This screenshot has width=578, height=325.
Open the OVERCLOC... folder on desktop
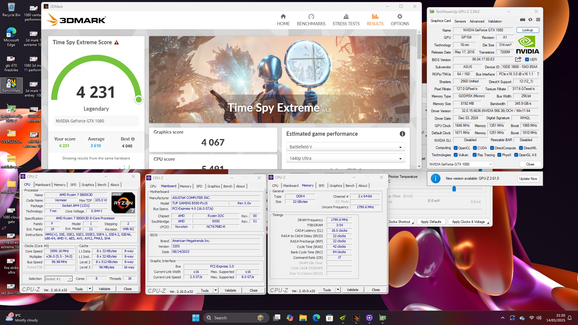[x=11, y=136]
